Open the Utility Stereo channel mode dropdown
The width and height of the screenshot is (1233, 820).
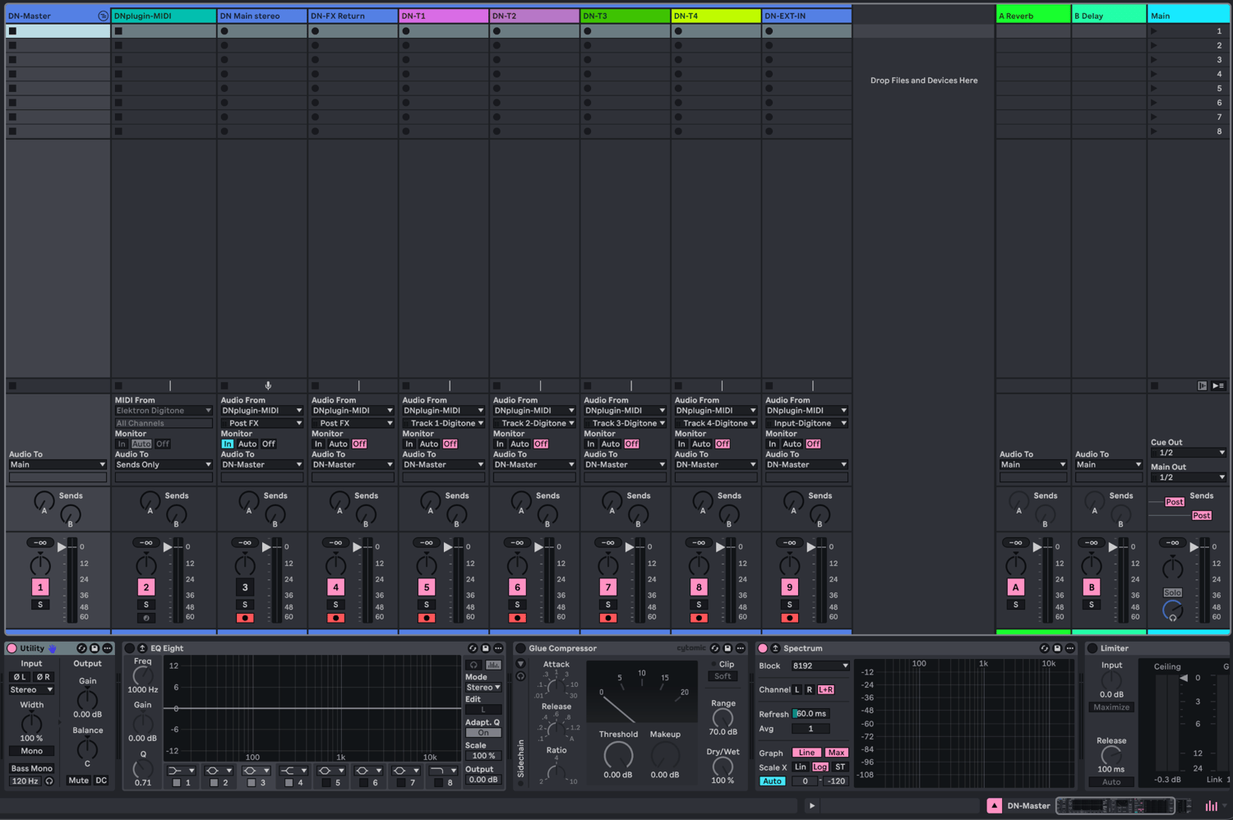coord(32,690)
